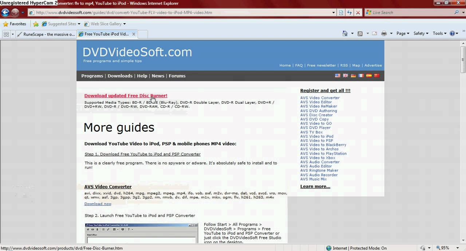Open the RSS header link
Screen dimensions: 466x251
coord(344,65)
